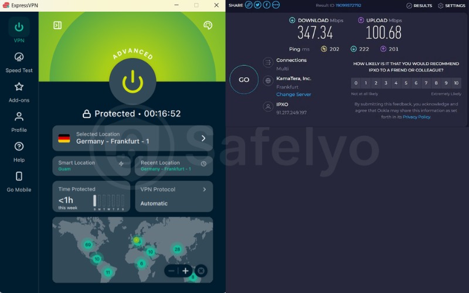Click the upload value 100.68
The image size is (469, 293).
[384, 32]
